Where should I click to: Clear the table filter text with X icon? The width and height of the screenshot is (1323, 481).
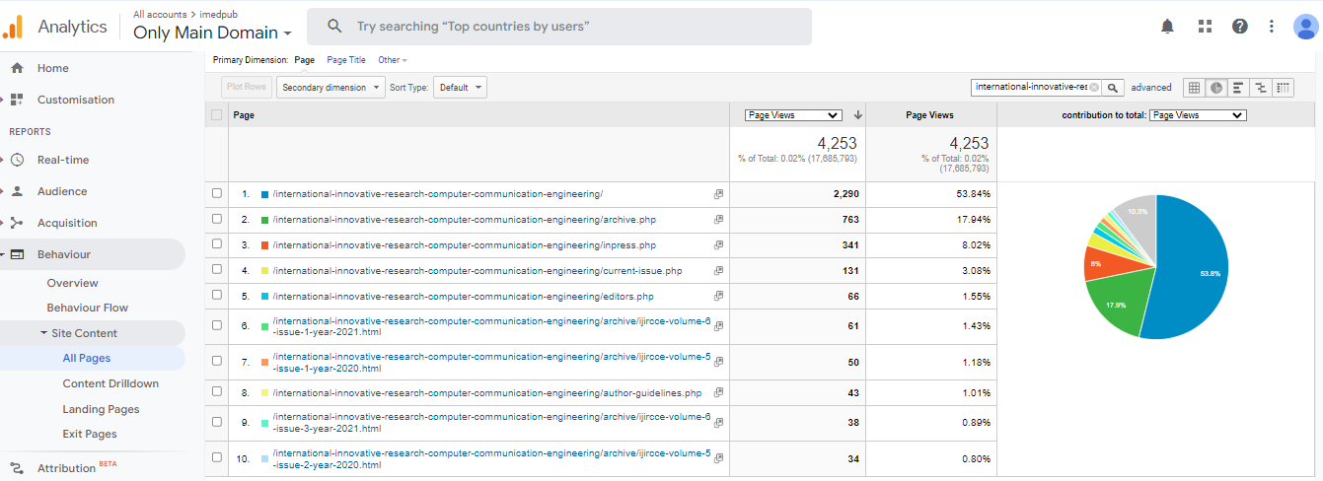(x=1094, y=88)
